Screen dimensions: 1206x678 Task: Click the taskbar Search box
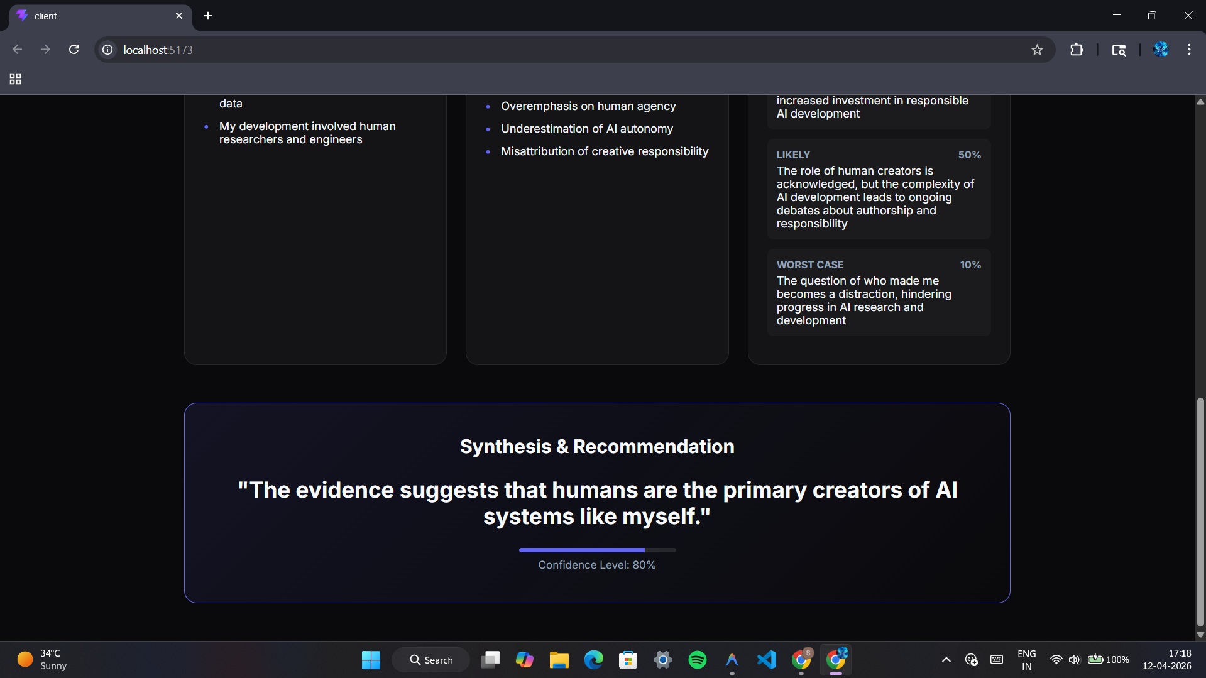click(x=430, y=660)
